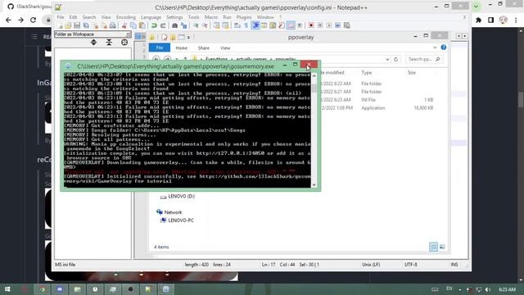
Task: Open the Settings menu in Notepad++
Action: coord(174,17)
